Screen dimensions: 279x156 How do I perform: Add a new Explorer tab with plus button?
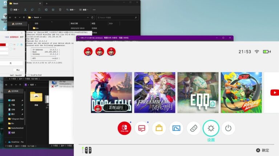[46, 3]
